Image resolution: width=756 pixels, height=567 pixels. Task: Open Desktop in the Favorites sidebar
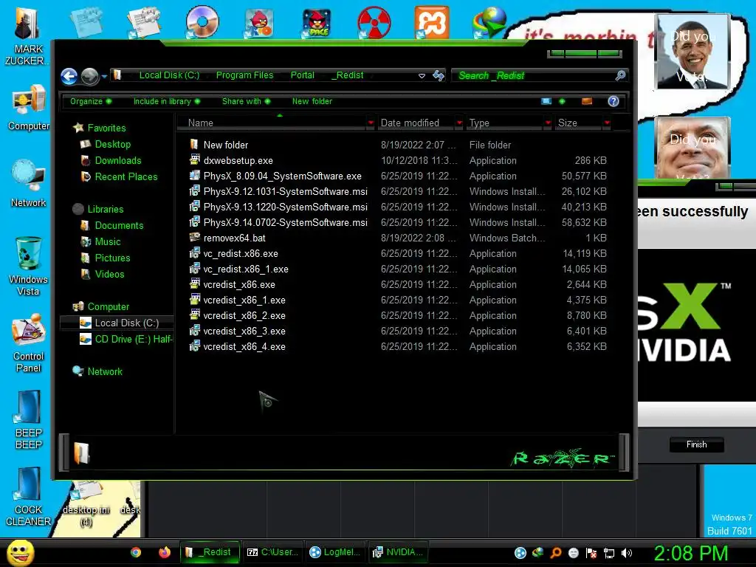112,144
